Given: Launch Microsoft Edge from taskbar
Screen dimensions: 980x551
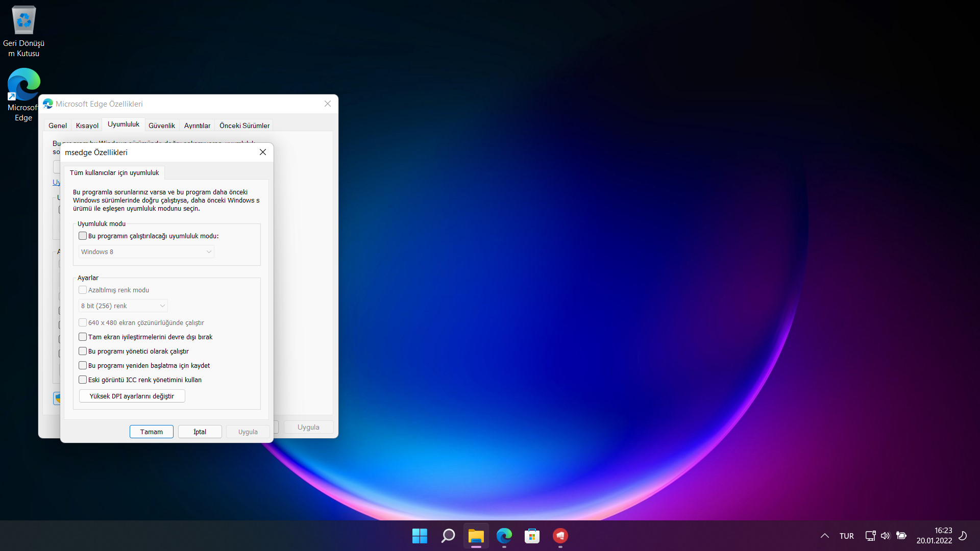Looking at the screenshot, I should 504,536.
